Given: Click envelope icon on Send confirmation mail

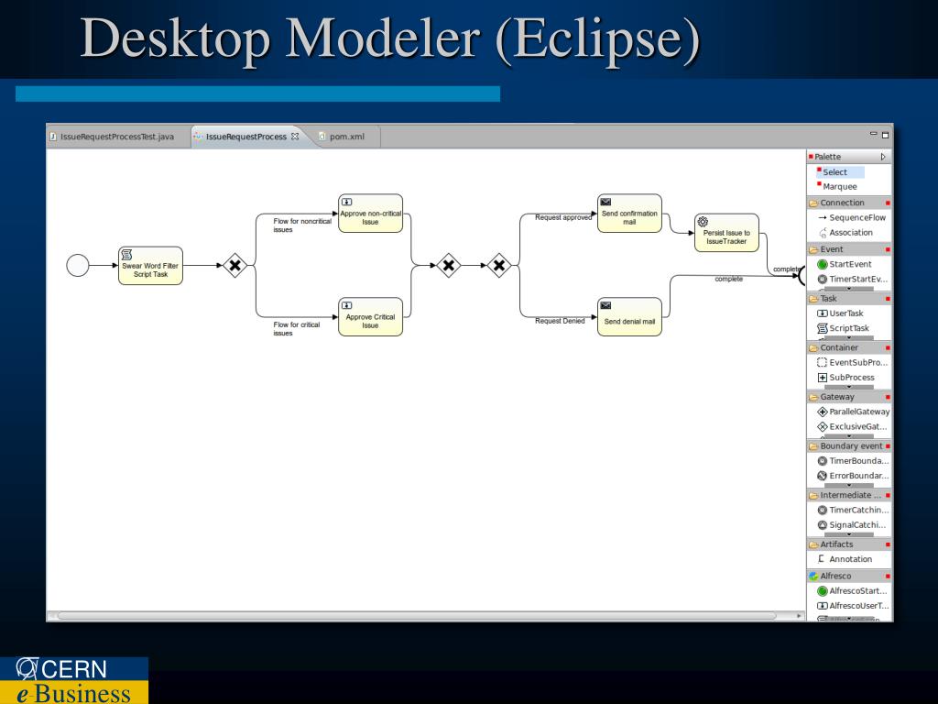Looking at the screenshot, I should pyautogui.click(x=605, y=203).
